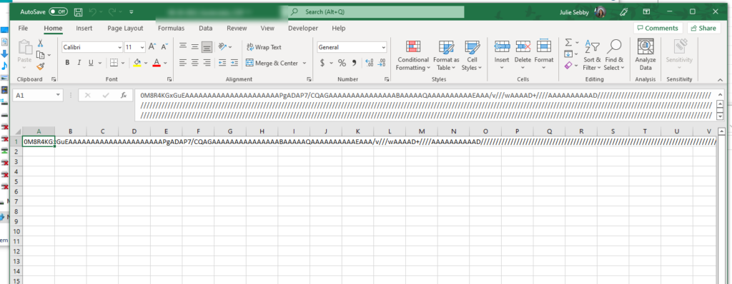The height and width of the screenshot is (284, 732).
Task: Click the Save floppy disk icon
Action: [x=79, y=11]
